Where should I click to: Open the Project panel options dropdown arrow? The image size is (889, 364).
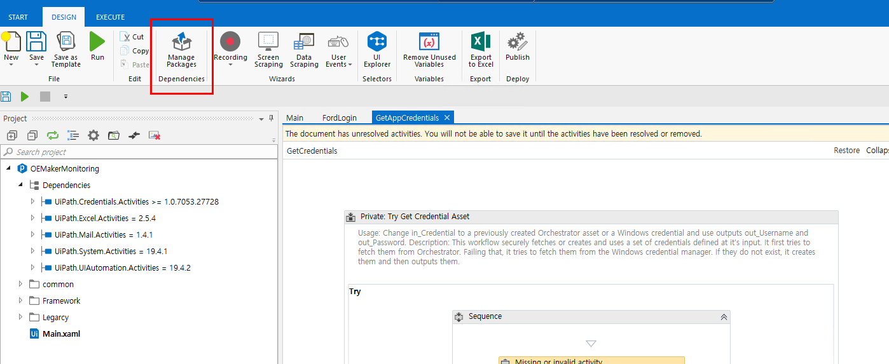coord(261,119)
